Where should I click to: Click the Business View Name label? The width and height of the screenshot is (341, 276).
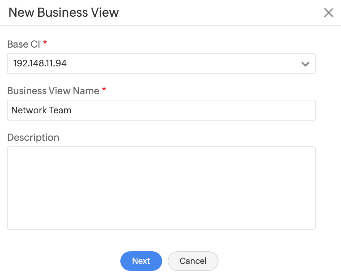pyautogui.click(x=53, y=91)
